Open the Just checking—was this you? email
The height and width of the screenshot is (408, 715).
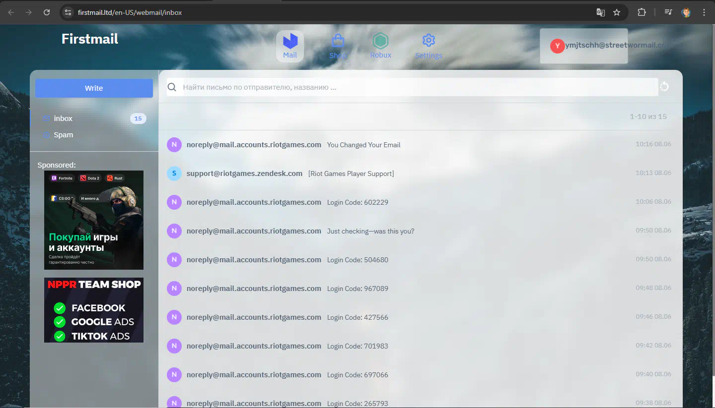(421, 231)
